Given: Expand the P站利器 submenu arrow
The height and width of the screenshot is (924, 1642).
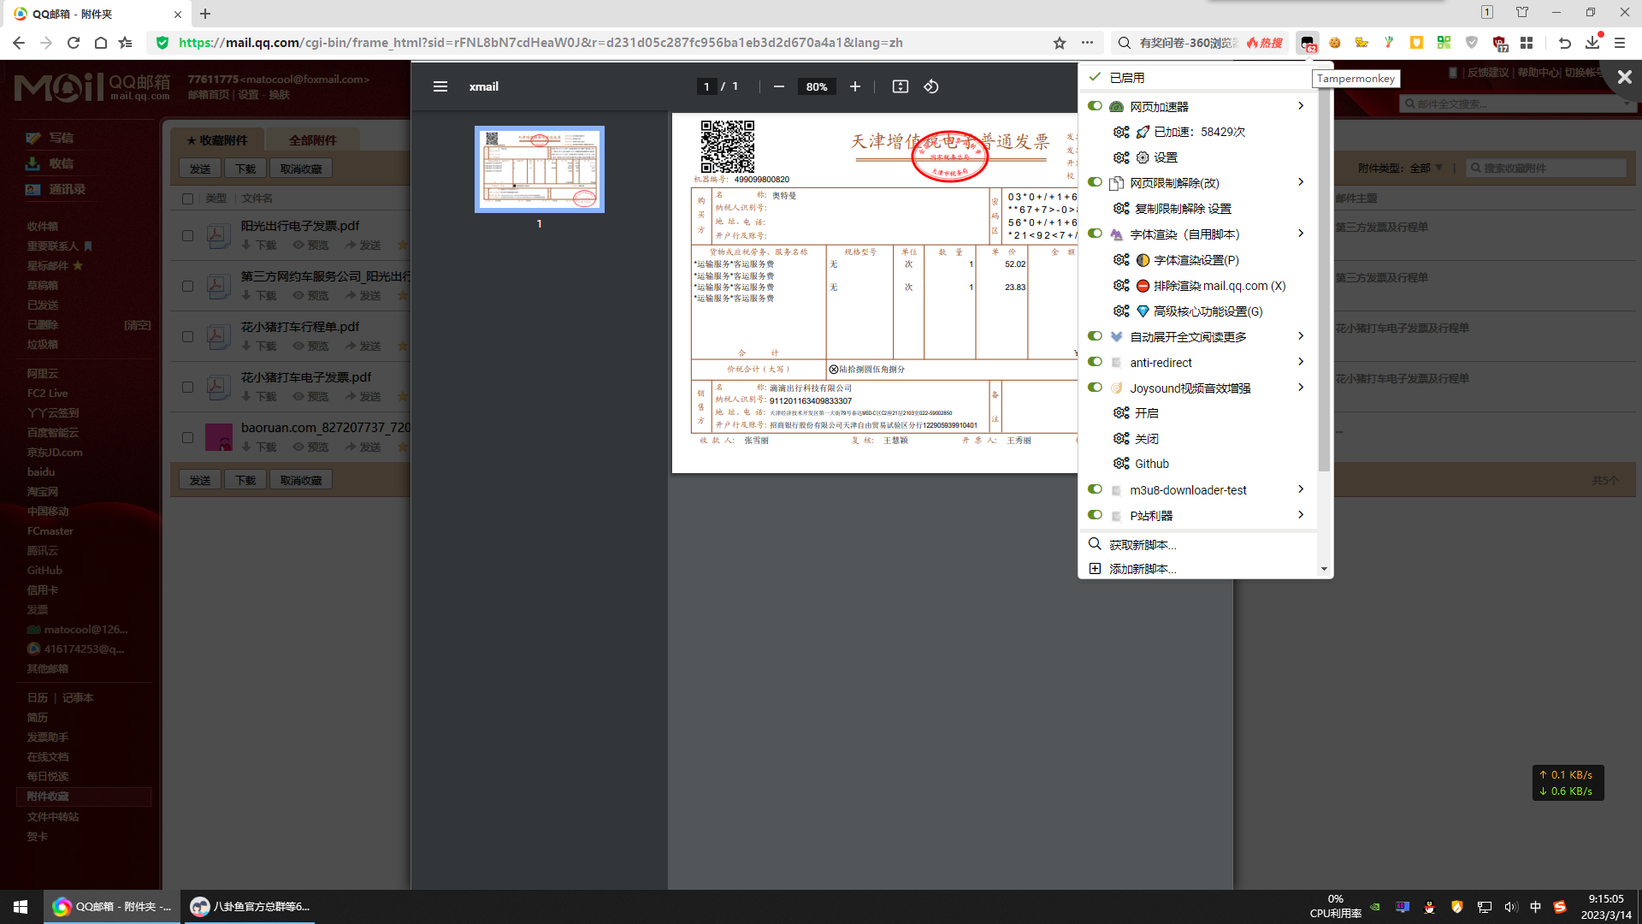Looking at the screenshot, I should [x=1301, y=515].
